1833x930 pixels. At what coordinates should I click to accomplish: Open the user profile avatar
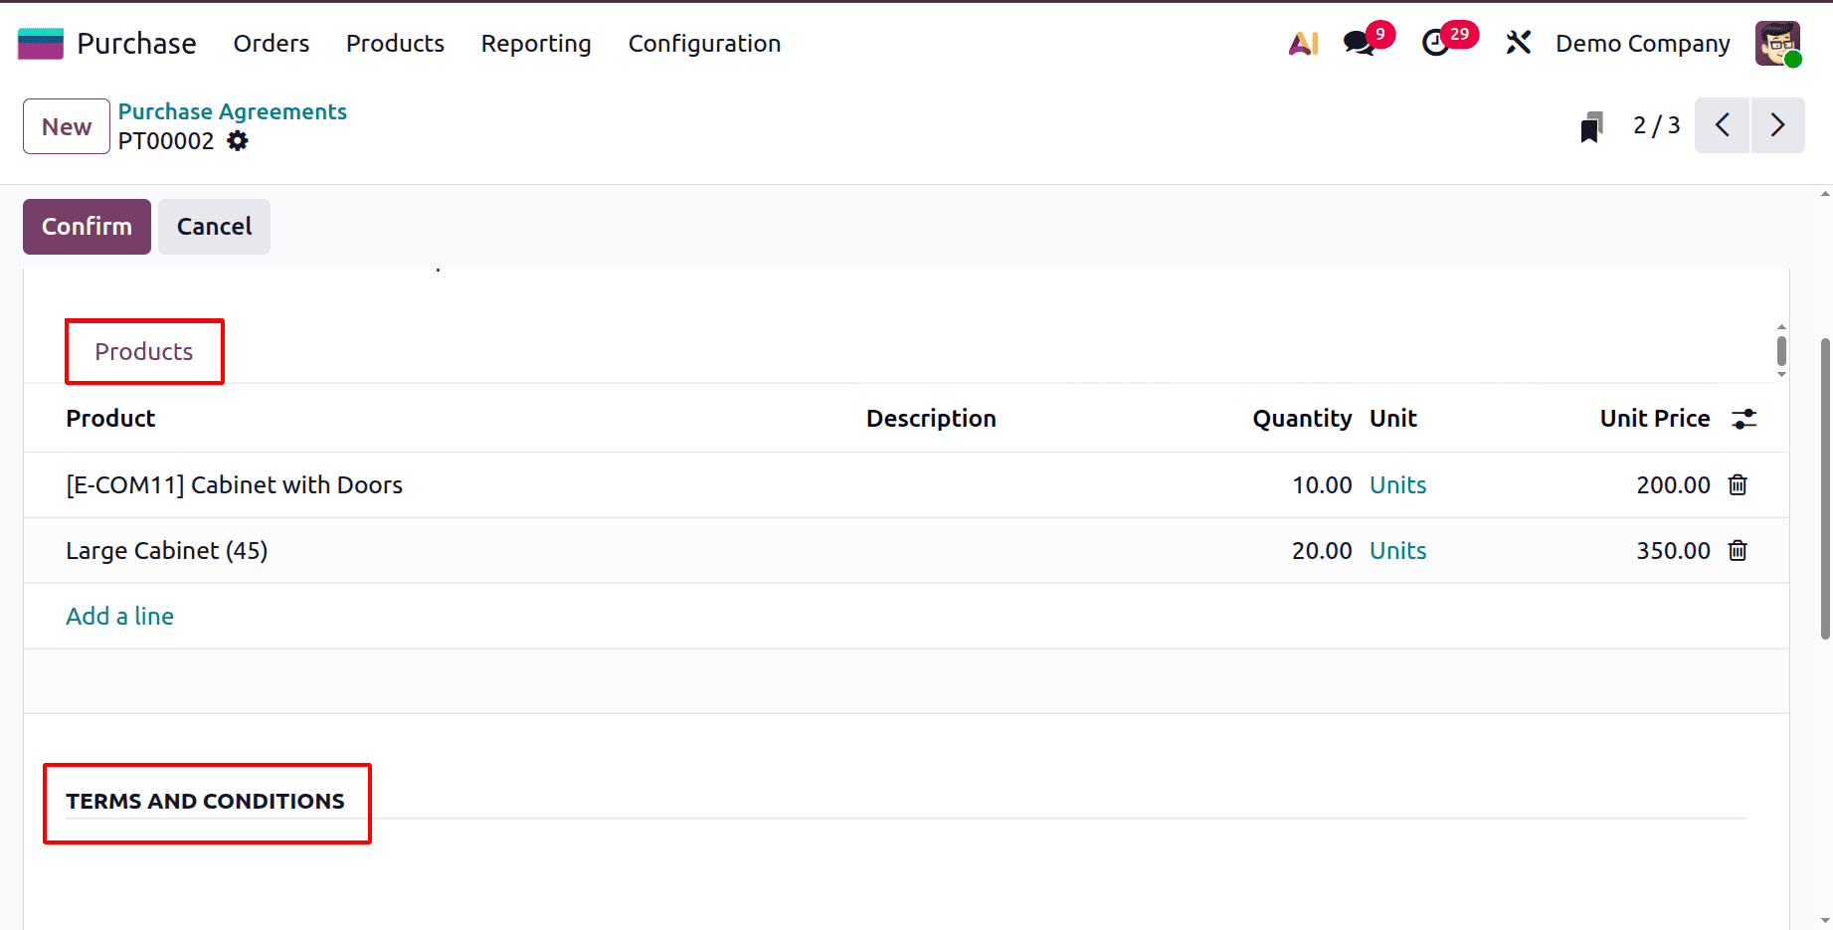pyautogui.click(x=1778, y=44)
